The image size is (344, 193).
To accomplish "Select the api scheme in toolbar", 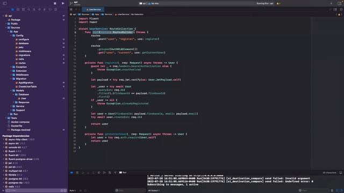I will [143, 4].
